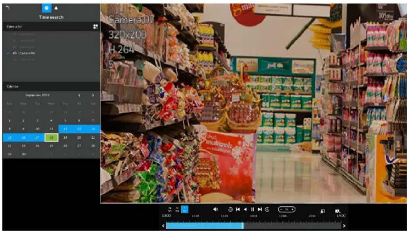Image resolution: width=407 pixels, height=231 pixels.
Task: Go back with the return arrow
Action: point(8,8)
